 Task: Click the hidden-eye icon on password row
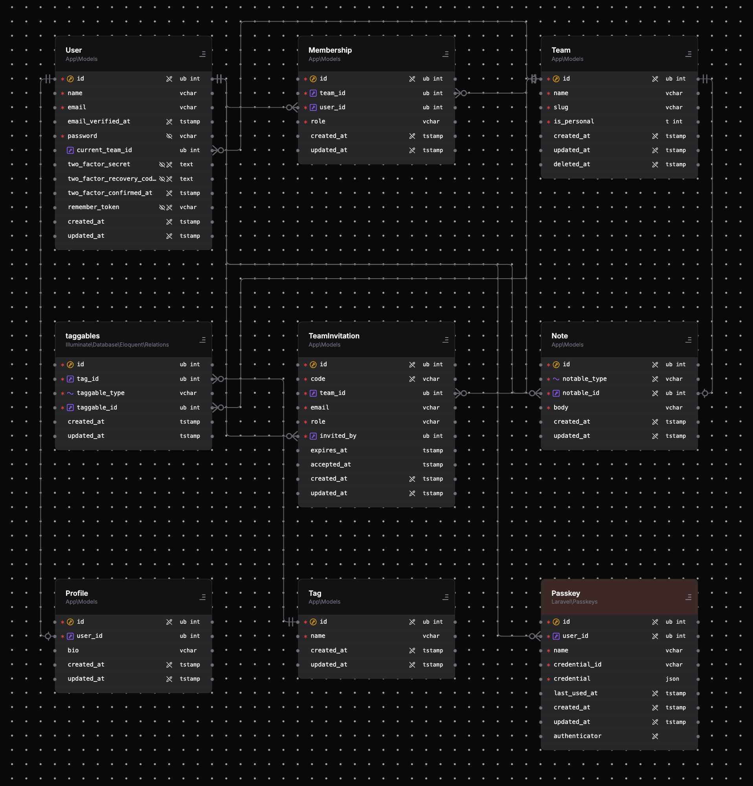[169, 136]
